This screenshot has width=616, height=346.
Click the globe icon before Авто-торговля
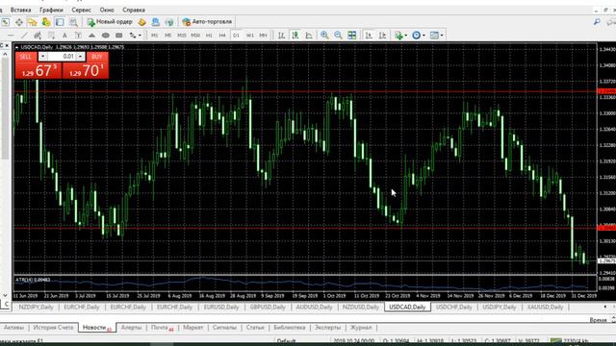[169, 22]
